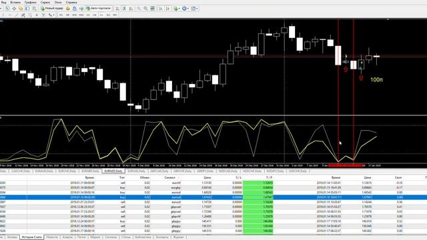Select the arrows drawing tool icon
The height and width of the screenshot is (240, 427).
coord(50,15)
